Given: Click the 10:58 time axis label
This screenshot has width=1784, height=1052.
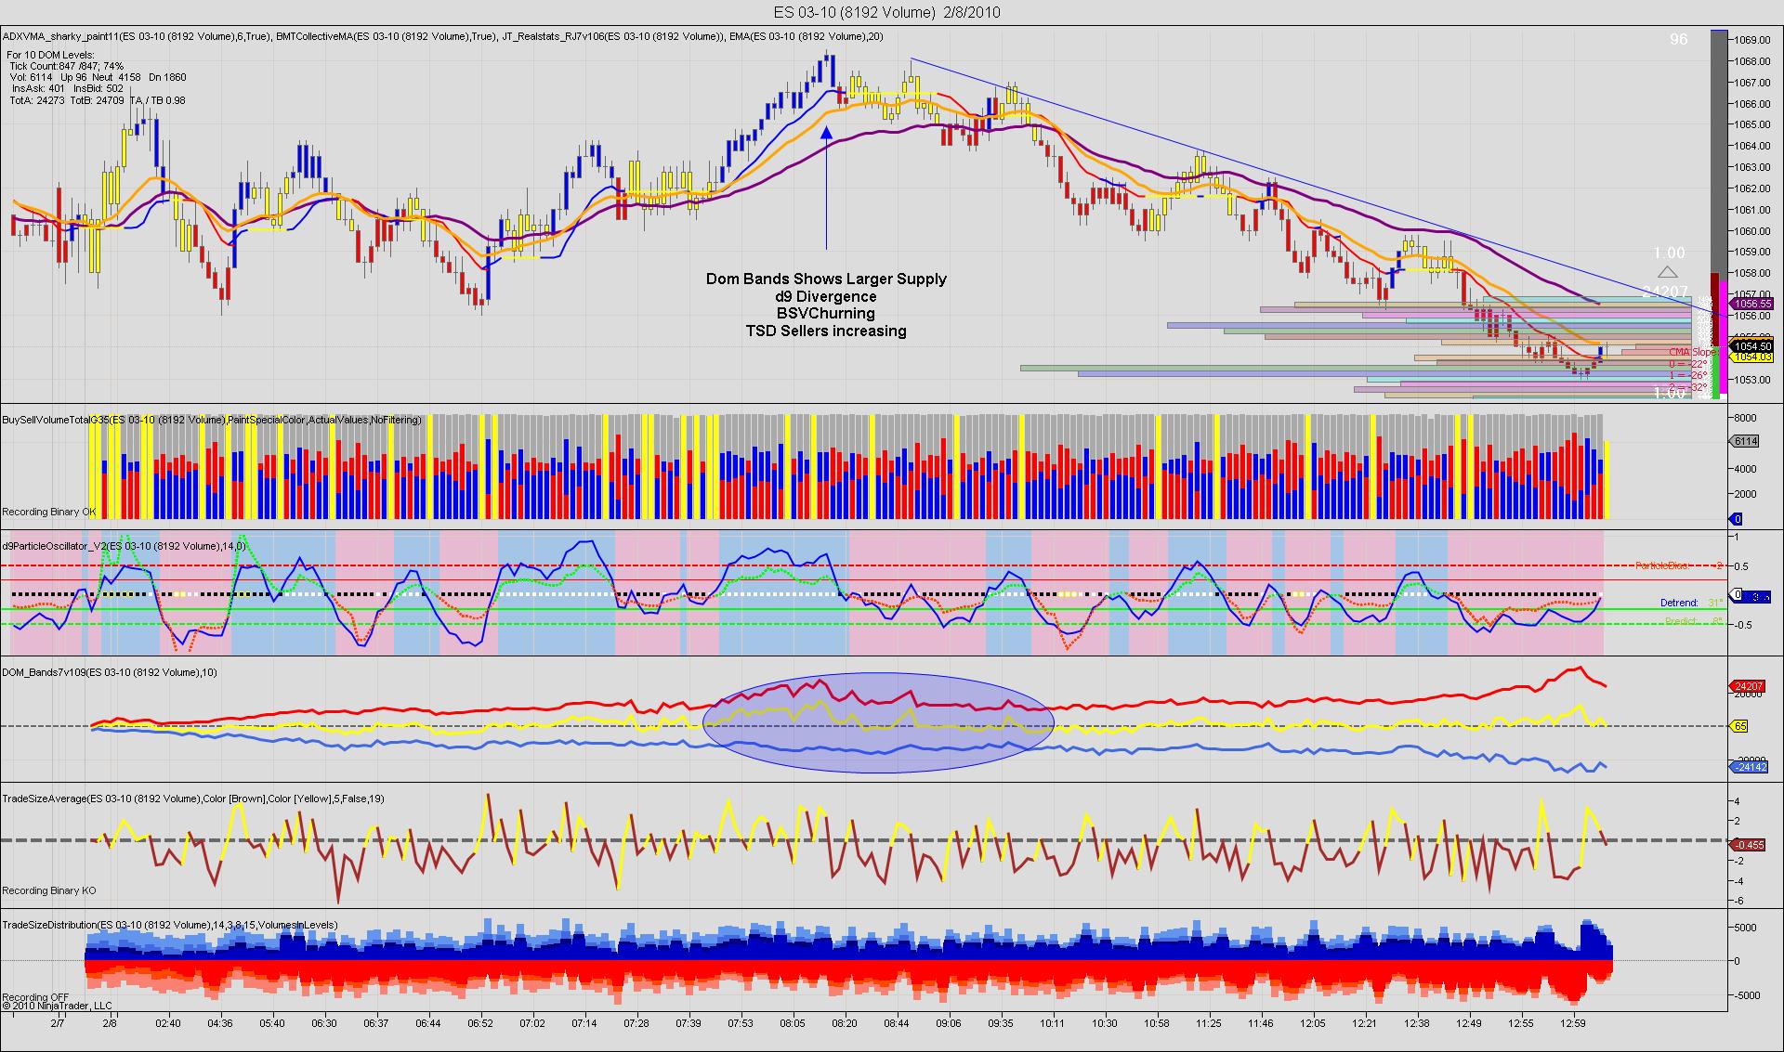Looking at the screenshot, I should (x=1157, y=1023).
